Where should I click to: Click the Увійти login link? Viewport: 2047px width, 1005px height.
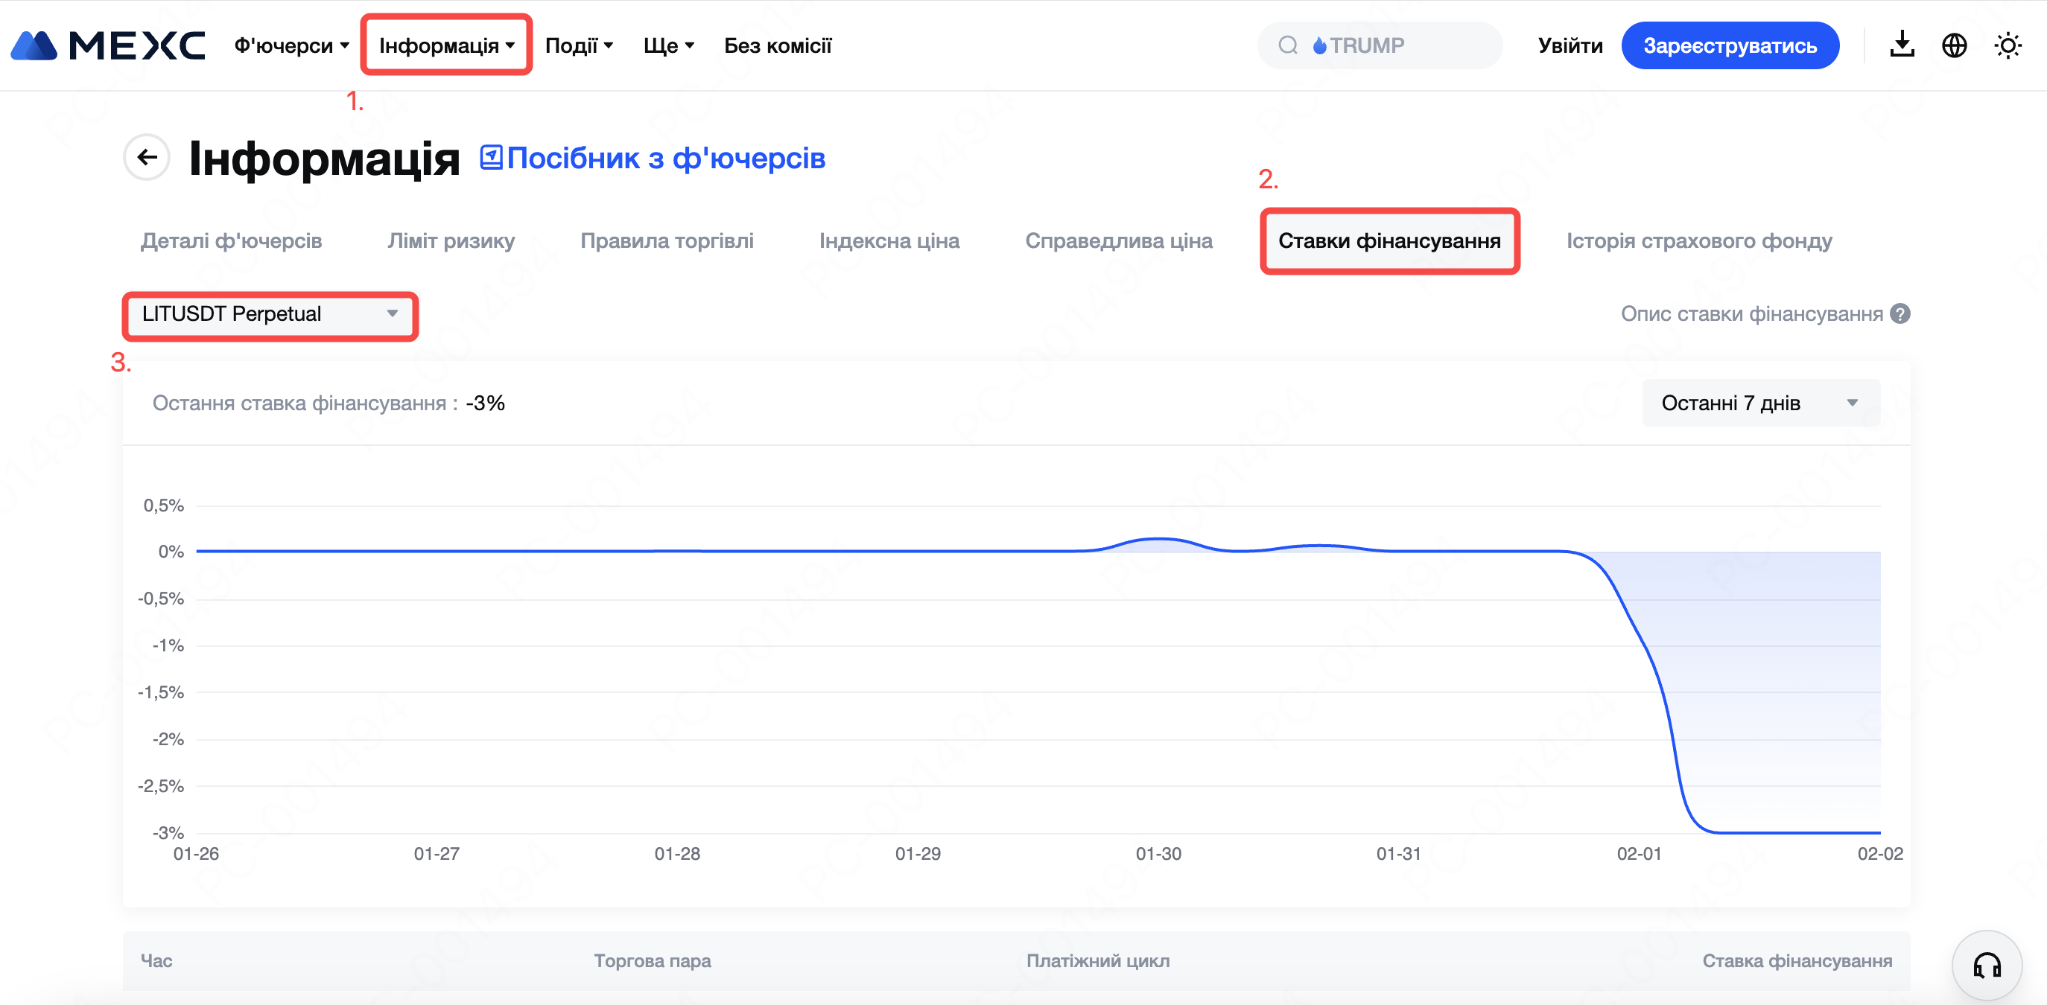click(x=1570, y=45)
